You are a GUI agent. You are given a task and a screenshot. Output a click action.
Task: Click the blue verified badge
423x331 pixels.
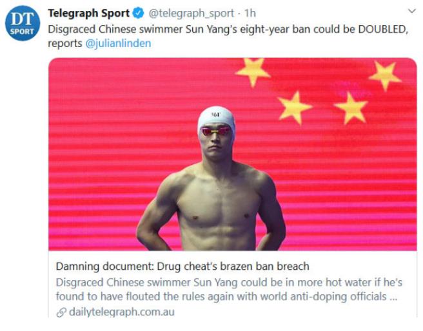139,13
